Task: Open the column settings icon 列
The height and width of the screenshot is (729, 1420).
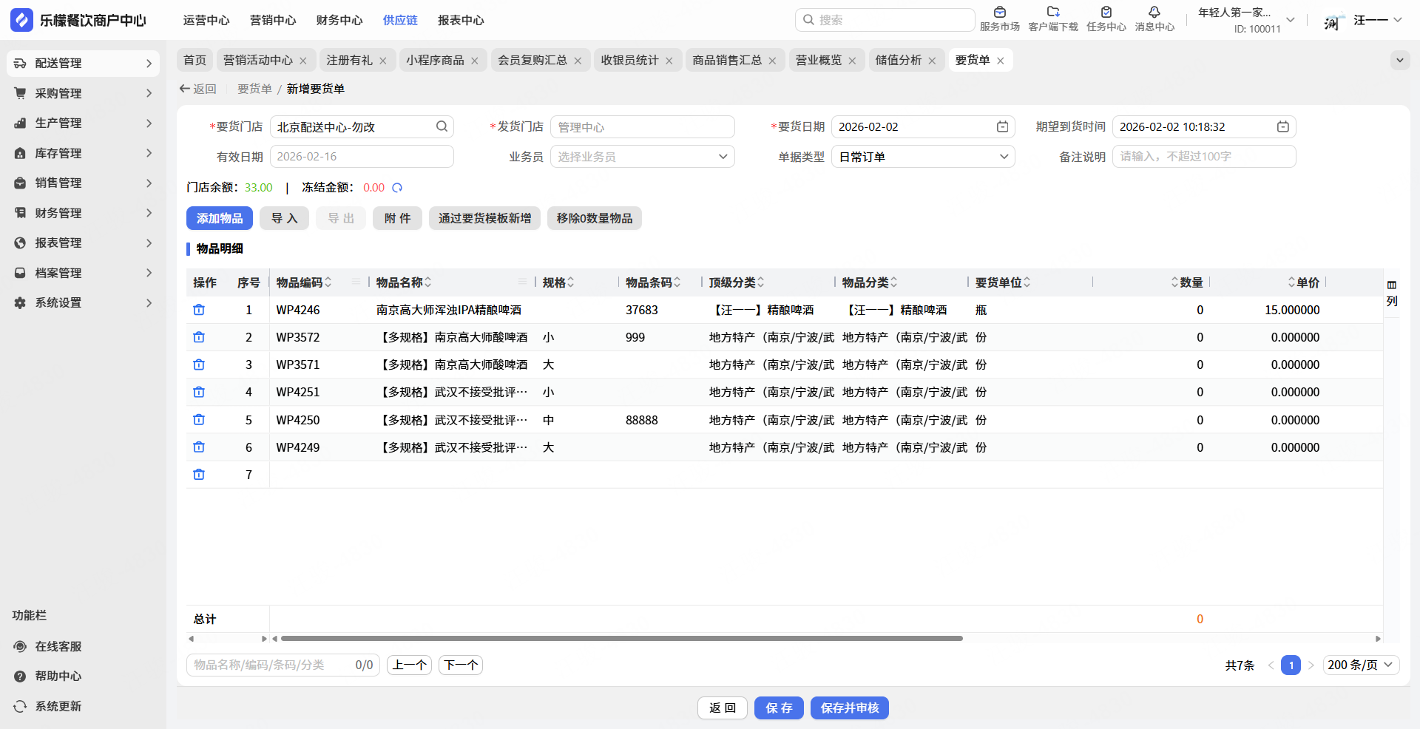Action: (x=1391, y=293)
